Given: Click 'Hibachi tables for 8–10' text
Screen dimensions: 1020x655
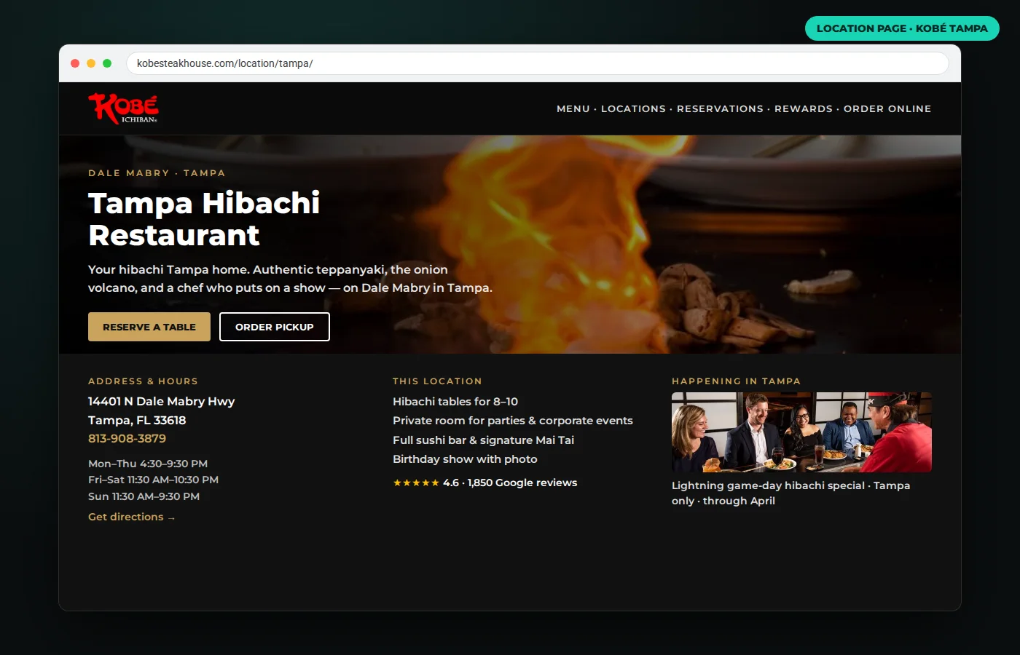Looking at the screenshot, I should coord(455,402).
